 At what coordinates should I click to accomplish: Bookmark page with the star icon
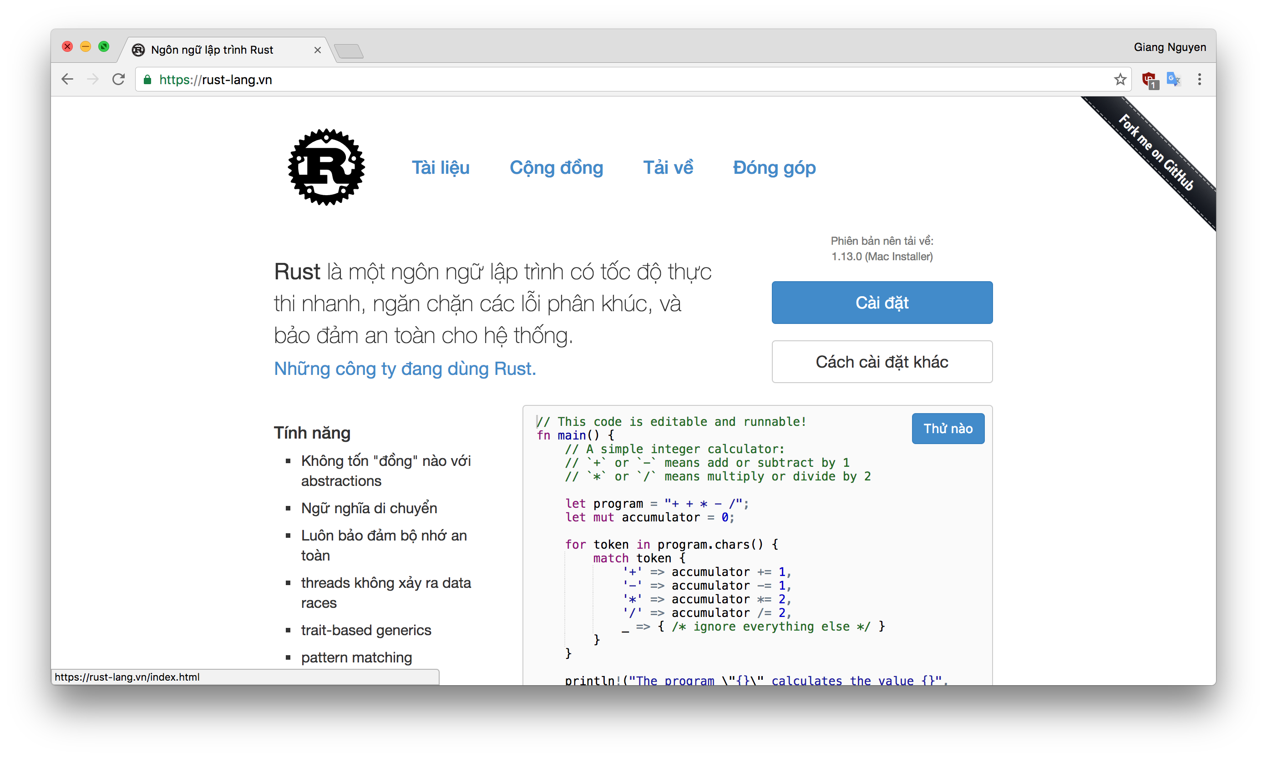point(1120,79)
